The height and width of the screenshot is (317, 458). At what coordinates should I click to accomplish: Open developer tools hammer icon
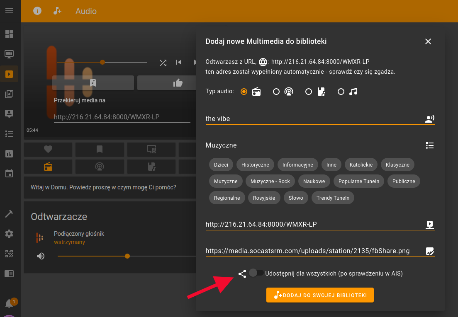click(x=9, y=214)
